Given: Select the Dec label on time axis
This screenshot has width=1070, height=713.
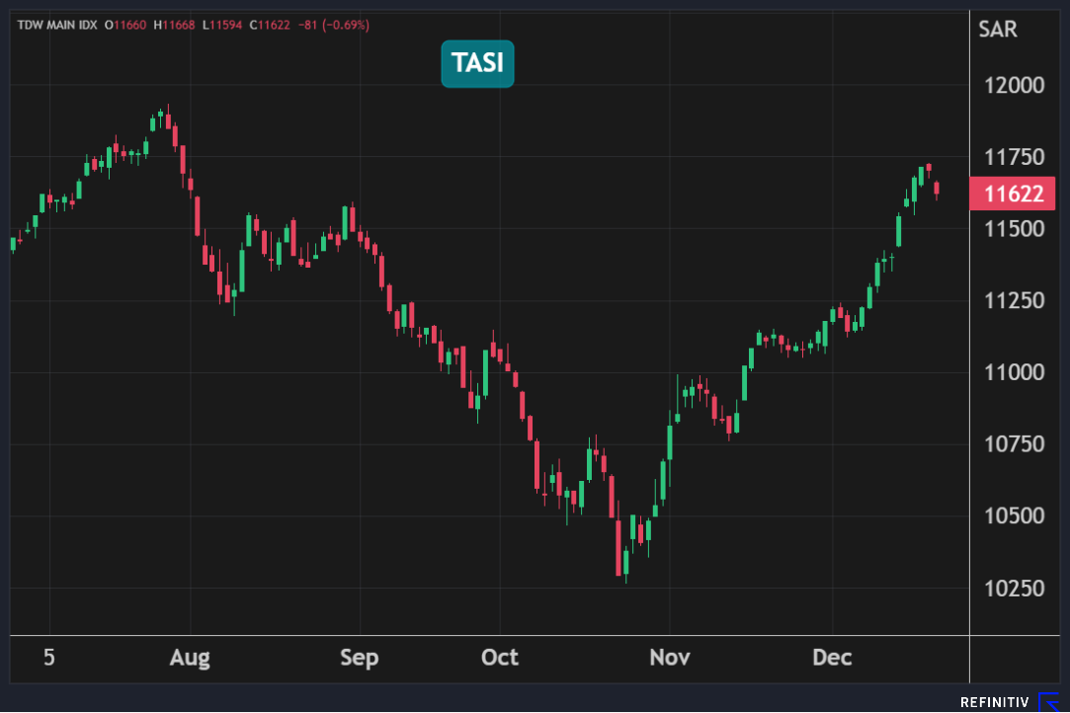Looking at the screenshot, I should (832, 658).
